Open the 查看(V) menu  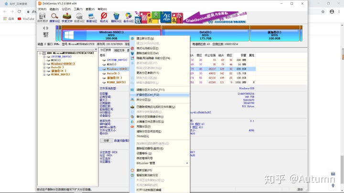(x=90, y=9)
